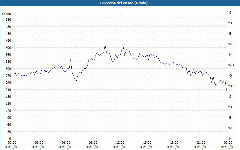Click the 00:00 time label dated 03/10/18
Screen dimensions: 240x150
[x=12, y=143]
